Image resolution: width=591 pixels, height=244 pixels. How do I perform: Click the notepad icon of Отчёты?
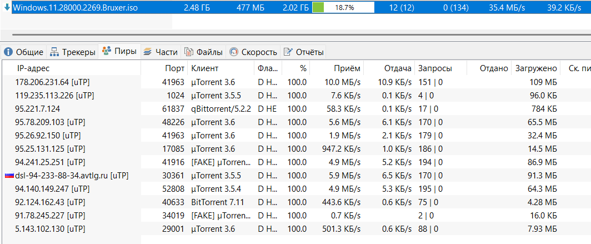tap(288, 52)
